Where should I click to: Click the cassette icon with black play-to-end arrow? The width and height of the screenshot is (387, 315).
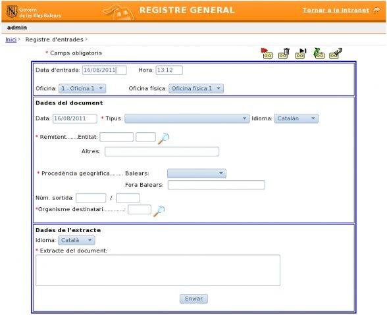[301, 53]
